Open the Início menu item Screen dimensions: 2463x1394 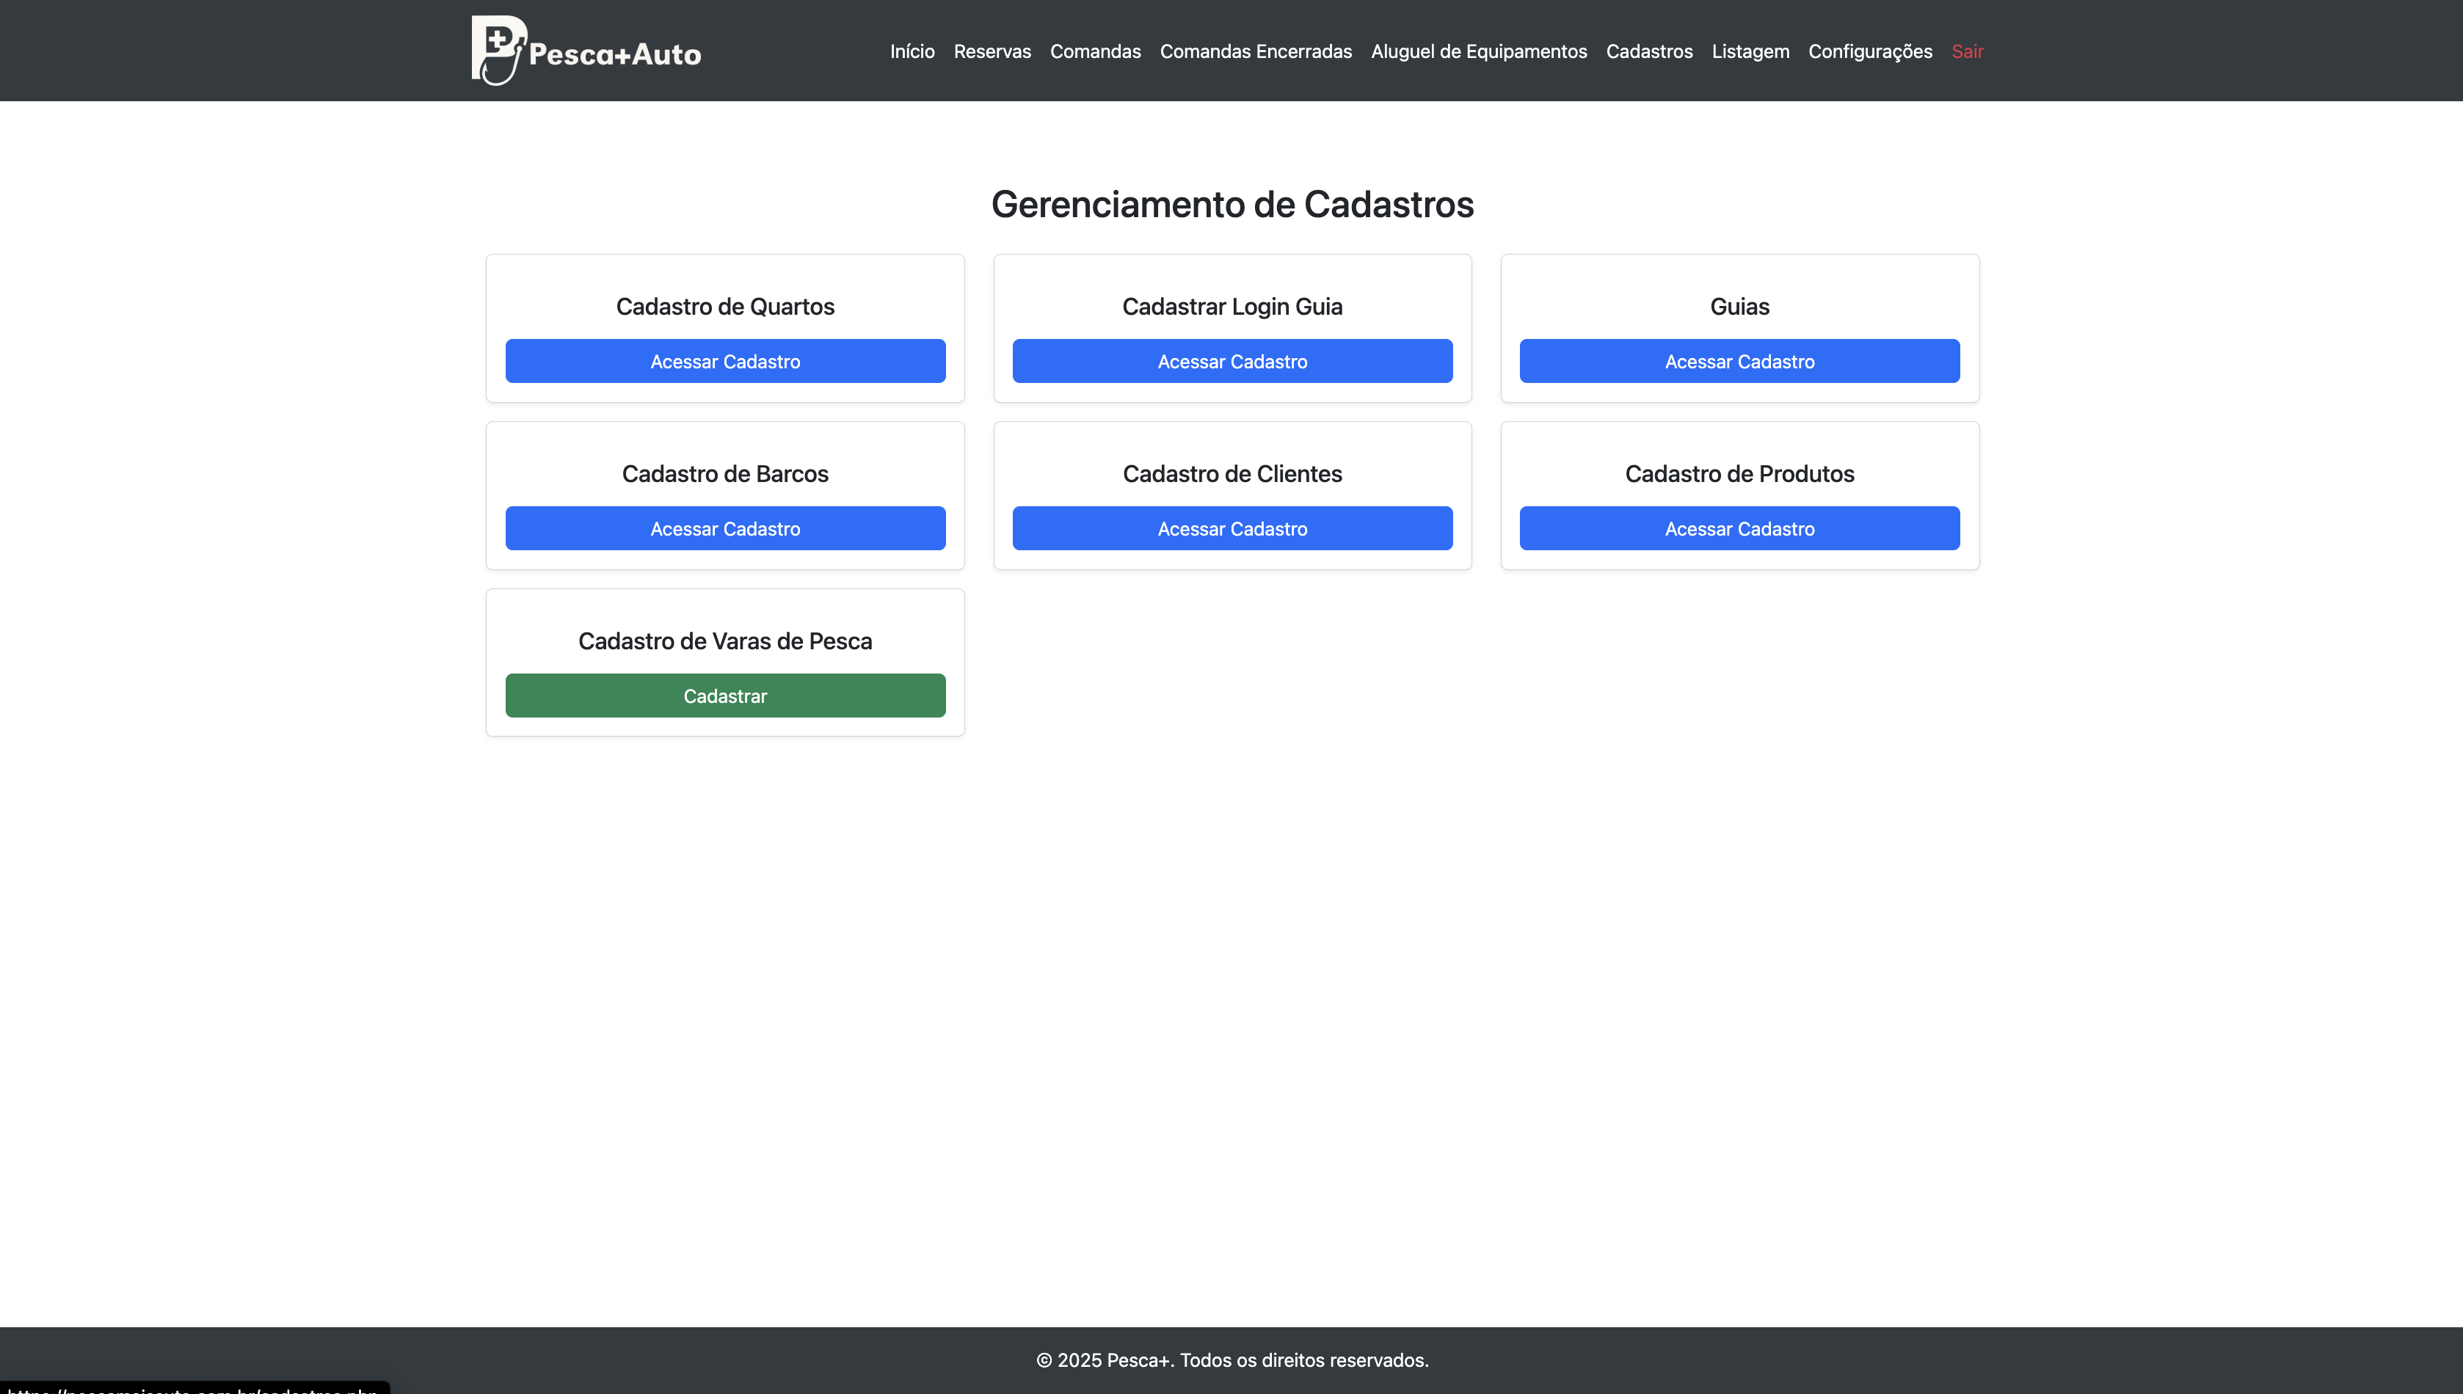[x=912, y=51]
